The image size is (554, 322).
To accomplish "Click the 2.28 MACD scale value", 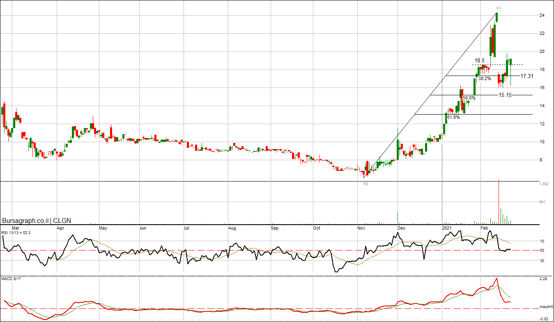I will coord(543,279).
